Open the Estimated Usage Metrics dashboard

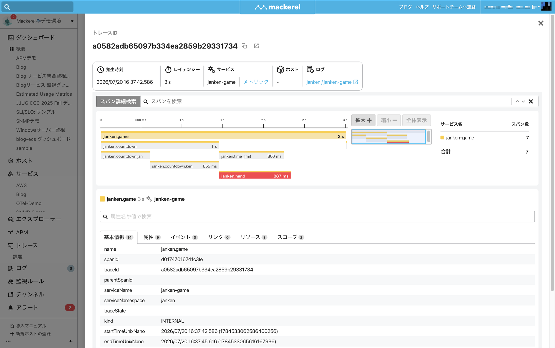(44, 94)
